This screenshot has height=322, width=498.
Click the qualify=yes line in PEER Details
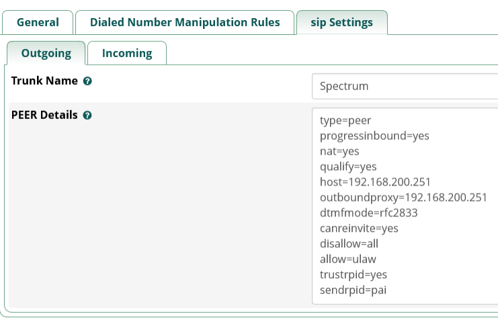pos(348,167)
